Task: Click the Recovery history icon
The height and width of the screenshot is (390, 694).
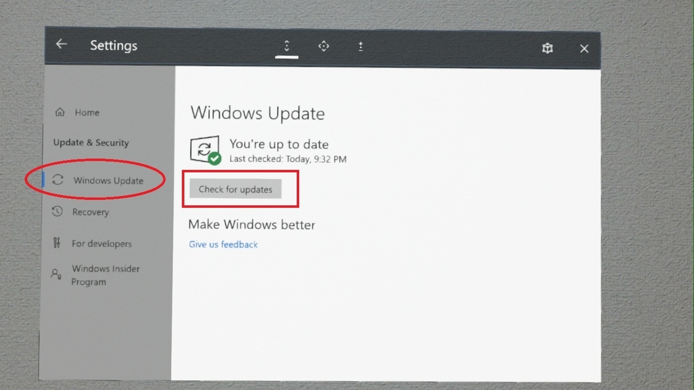Action: click(x=57, y=211)
